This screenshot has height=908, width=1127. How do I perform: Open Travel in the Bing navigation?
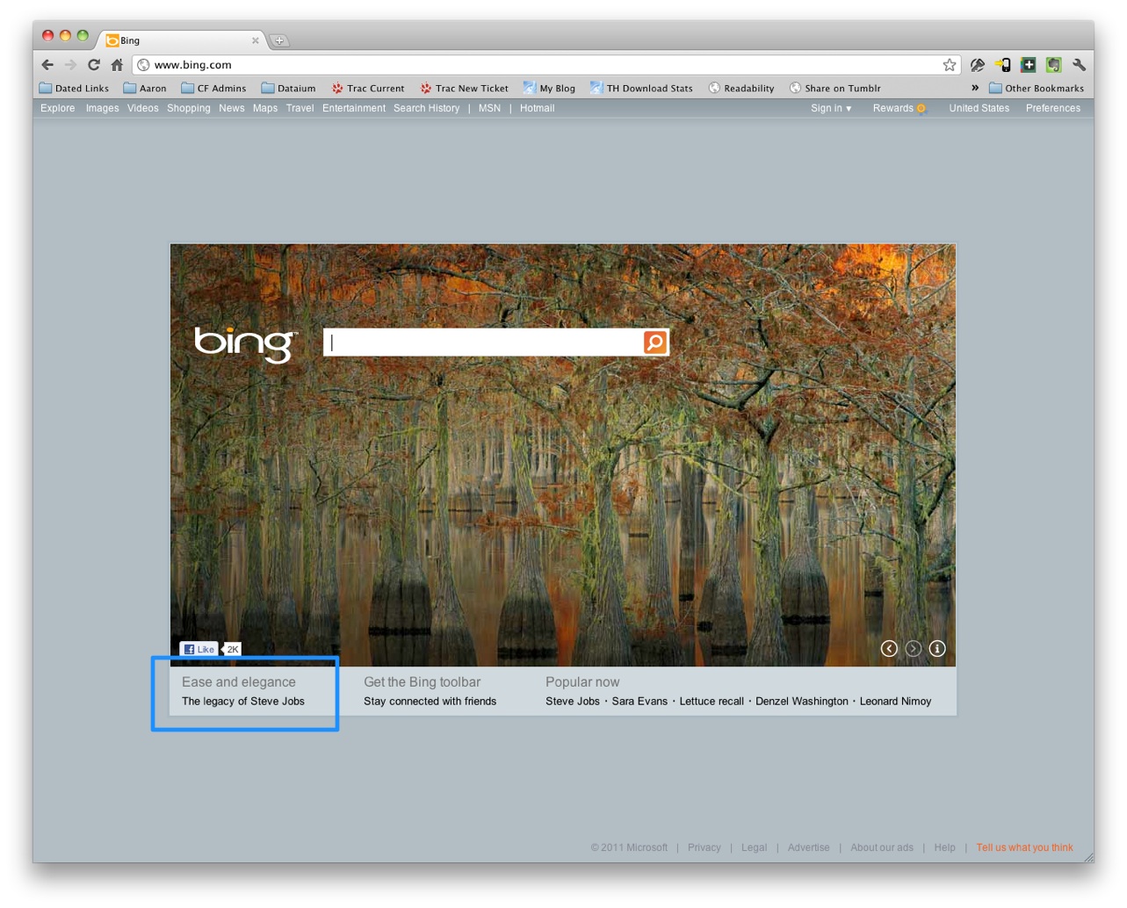pyautogui.click(x=300, y=108)
